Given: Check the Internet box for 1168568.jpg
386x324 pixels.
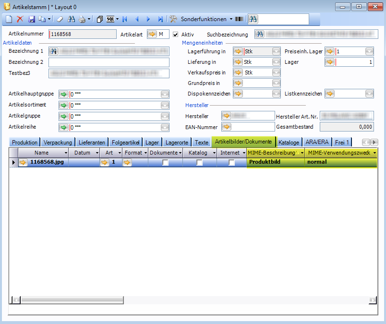Looking at the screenshot, I should coord(232,163).
